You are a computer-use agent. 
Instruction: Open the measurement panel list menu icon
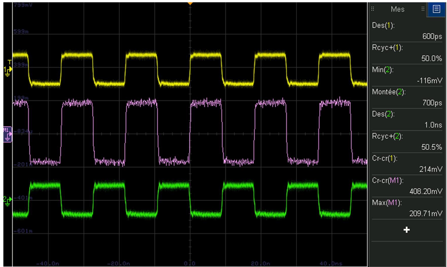pos(436,9)
